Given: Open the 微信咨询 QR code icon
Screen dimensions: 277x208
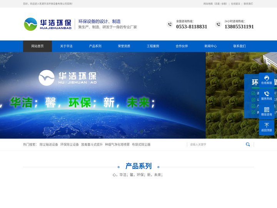Looking at the screenshot, I should [267, 112].
